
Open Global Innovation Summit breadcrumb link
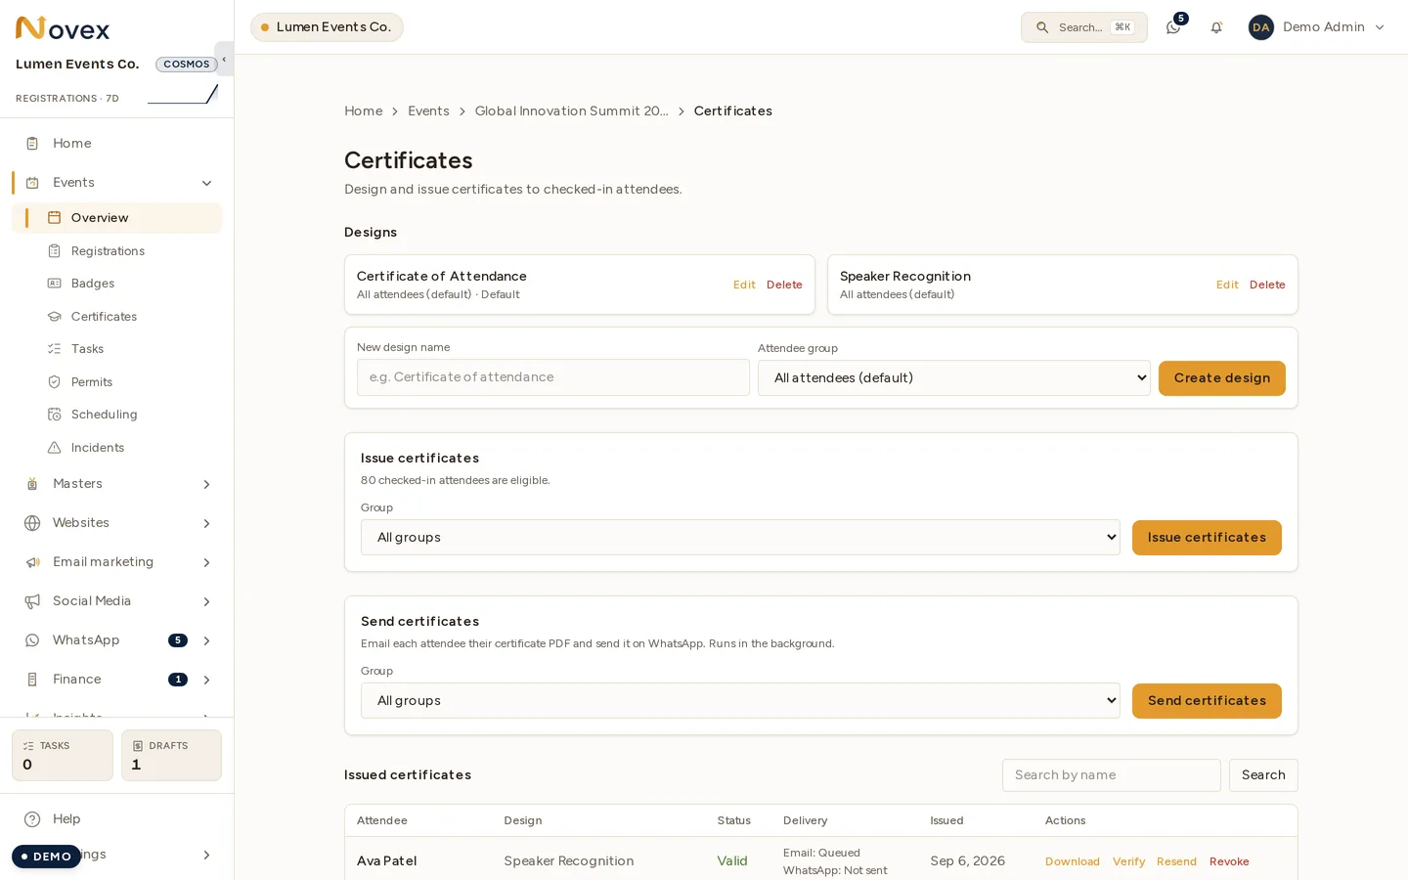[572, 111]
